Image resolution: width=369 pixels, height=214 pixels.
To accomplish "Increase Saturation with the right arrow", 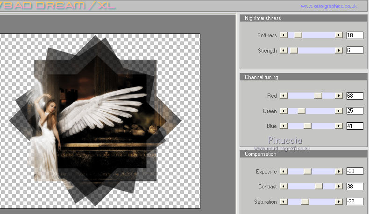I will pos(339,201).
